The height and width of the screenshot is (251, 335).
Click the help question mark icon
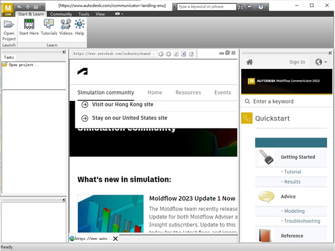[260, 7]
